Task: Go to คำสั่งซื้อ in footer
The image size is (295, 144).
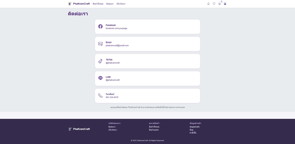Action: (193, 133)
